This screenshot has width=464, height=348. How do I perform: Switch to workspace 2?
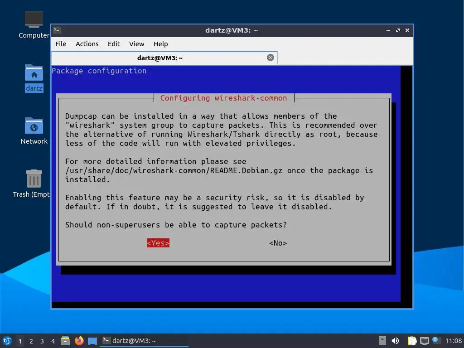pos(31,341)
